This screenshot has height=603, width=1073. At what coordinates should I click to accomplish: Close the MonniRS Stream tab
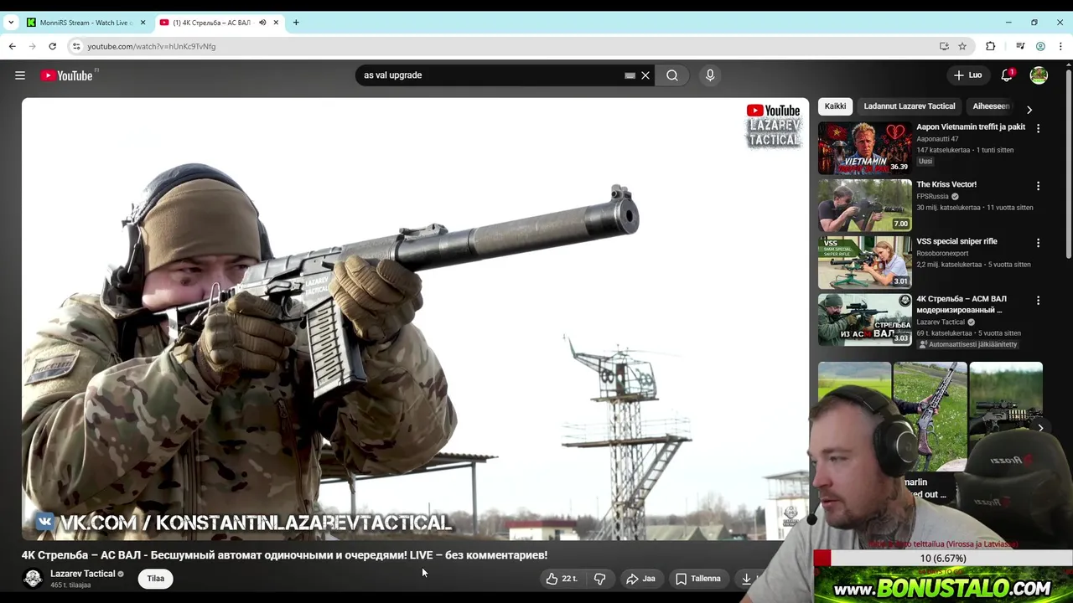click(143, 23)
